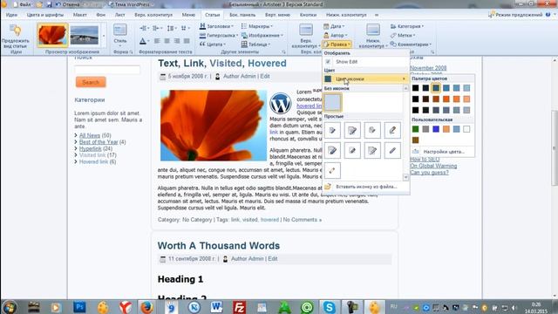558x314 pixels.
Task: Open the Цвет иконки submenu item
Action: pyautogui.click(x=366, y=78)
